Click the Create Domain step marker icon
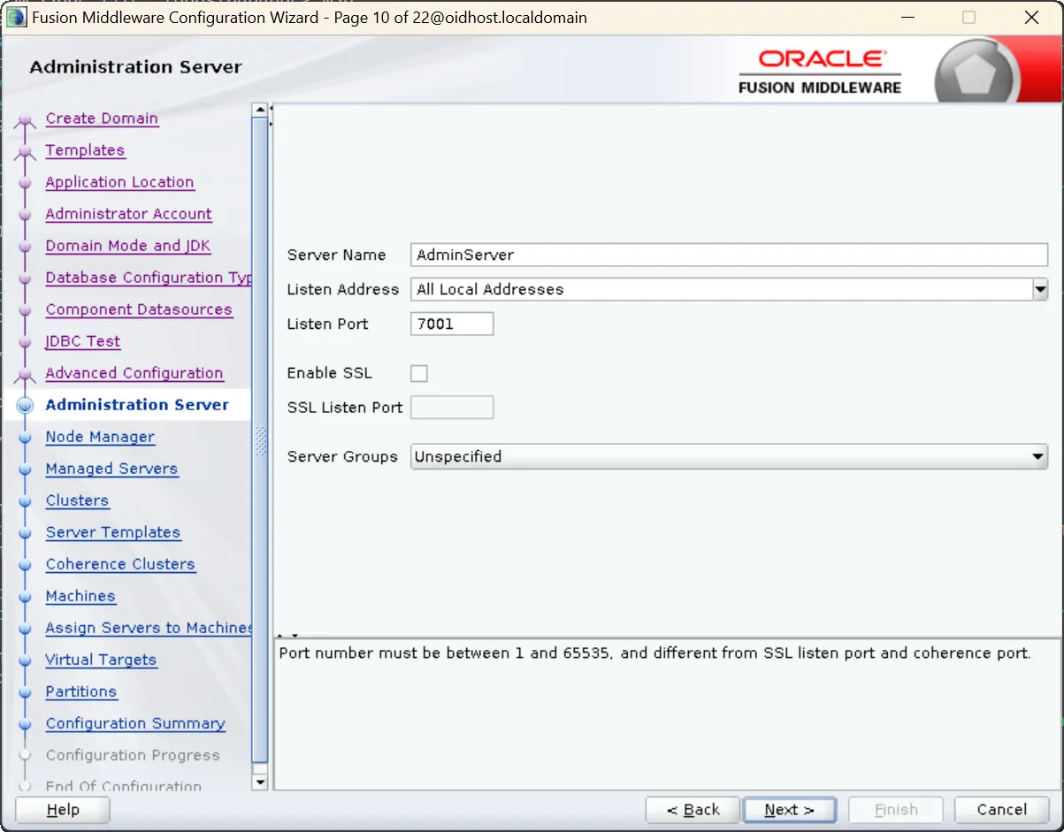1064x832 pixels. tap(26, 122)
